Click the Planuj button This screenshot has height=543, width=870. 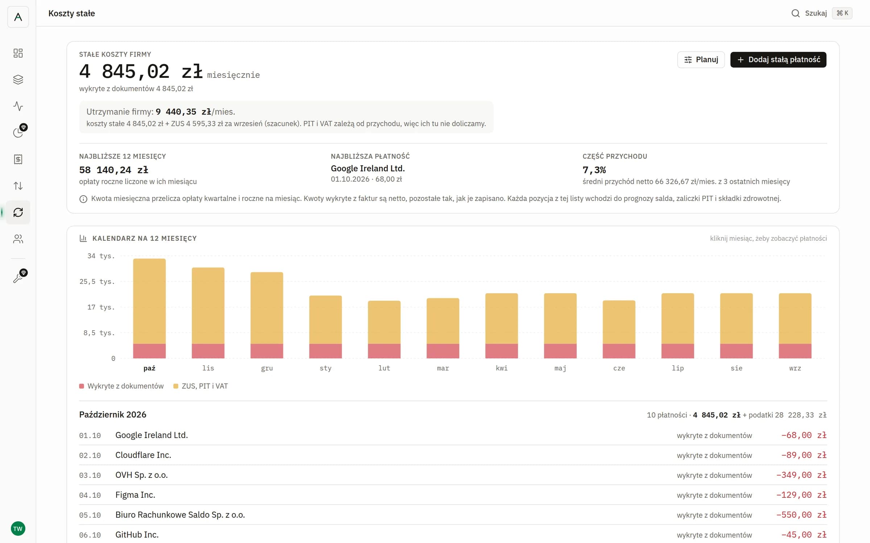pyautogui.click(x=701, y=60)
